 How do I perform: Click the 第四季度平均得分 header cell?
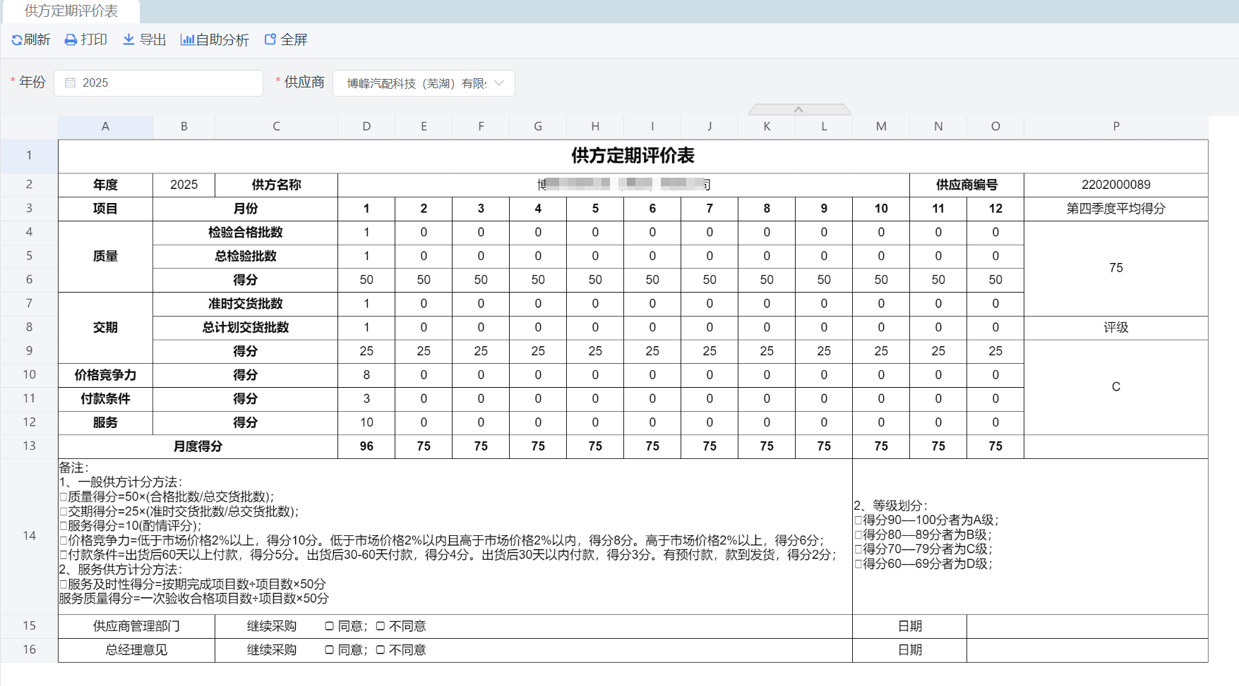[1116, 209]
